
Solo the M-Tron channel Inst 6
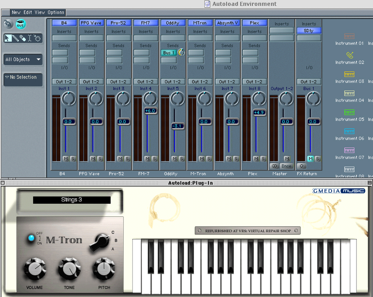pyautogui.click(x=209, y=159)
